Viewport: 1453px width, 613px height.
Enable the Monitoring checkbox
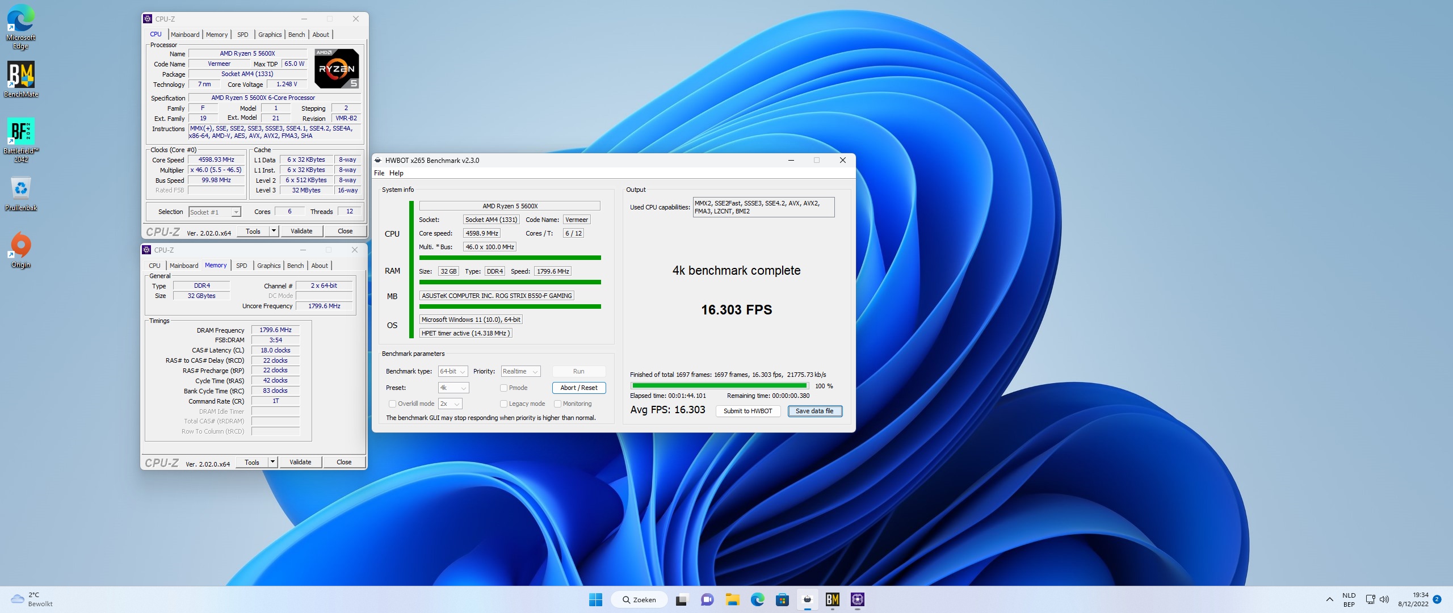557,404
